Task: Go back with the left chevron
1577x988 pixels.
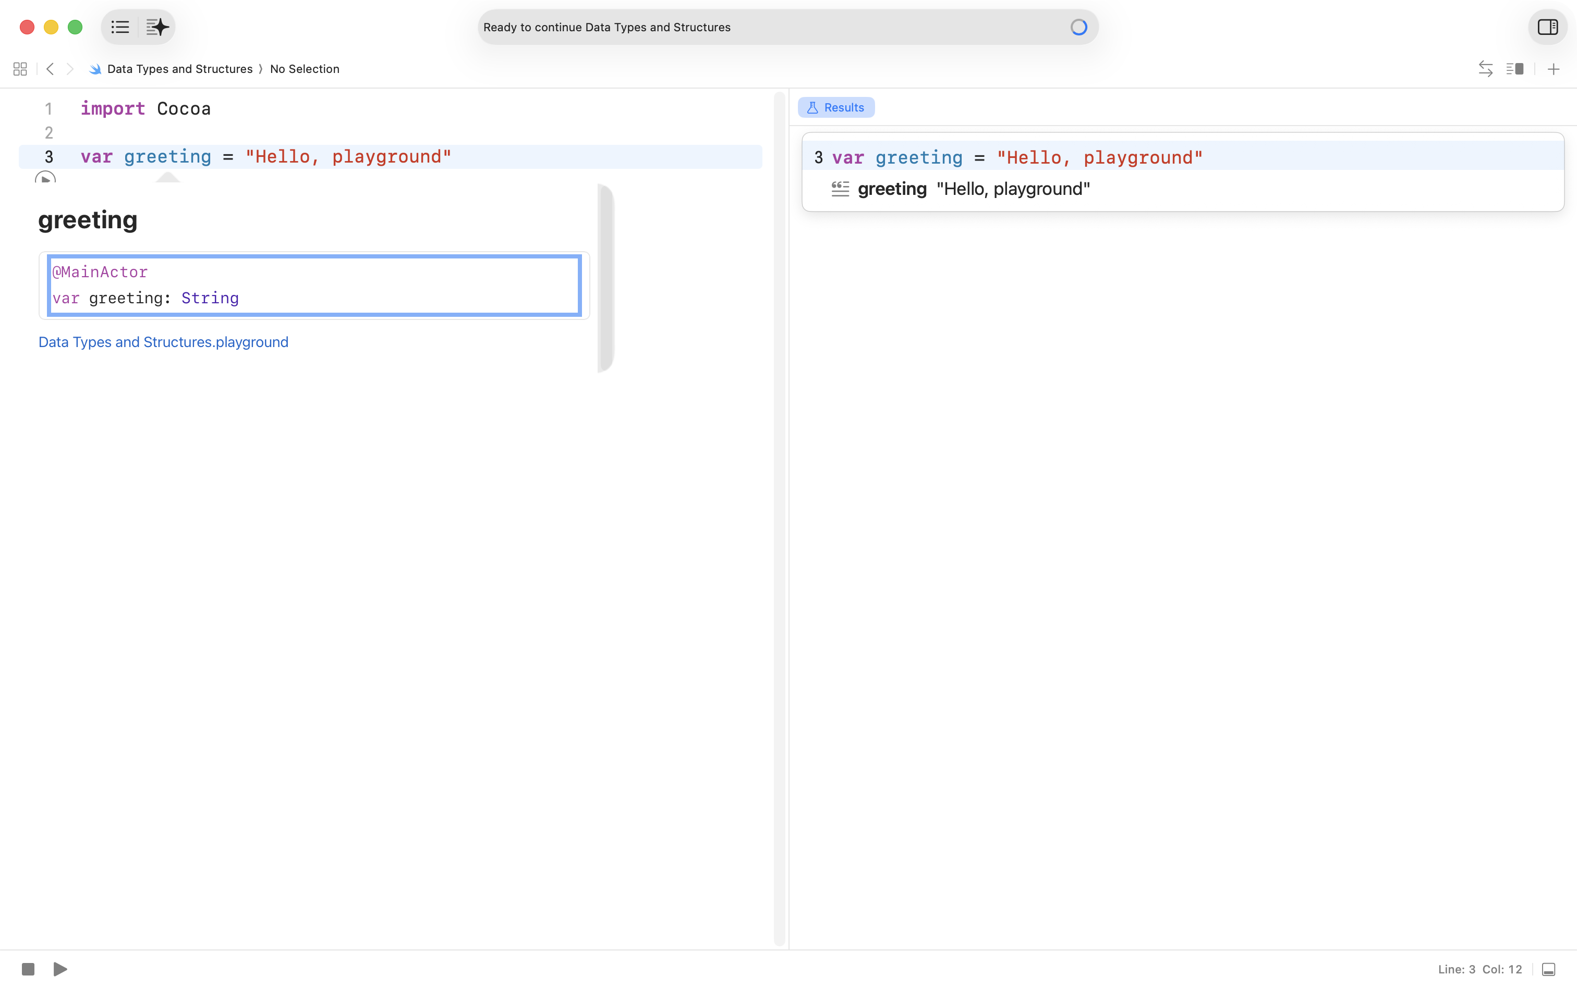Action: click(x=51, y=69)
